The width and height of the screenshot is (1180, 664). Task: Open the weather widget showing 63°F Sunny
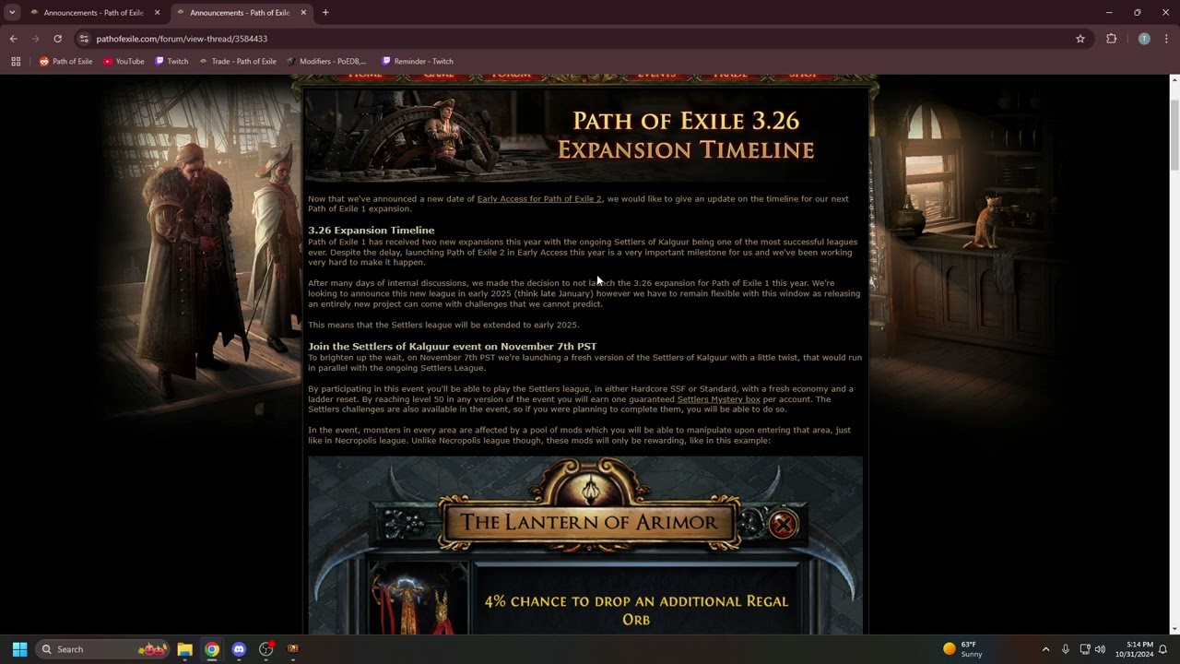tap(963, 649)
